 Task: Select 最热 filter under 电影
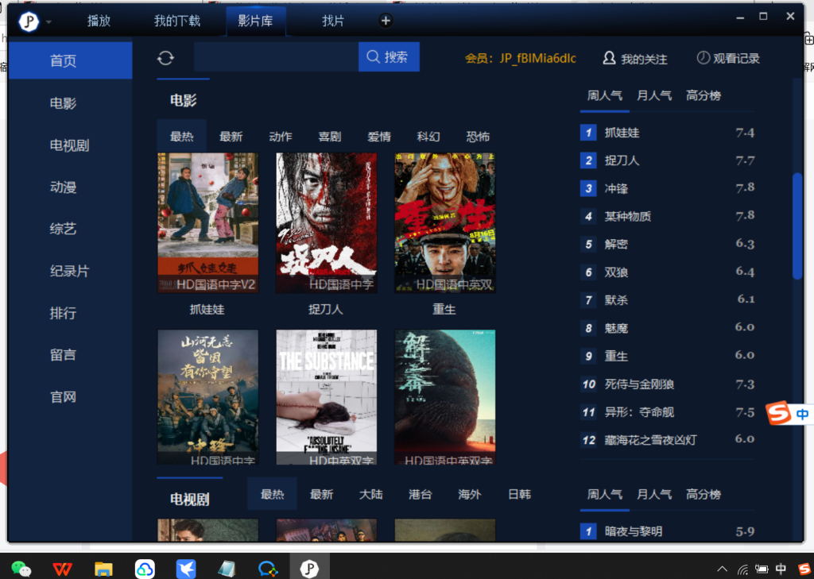coord(182,137)
